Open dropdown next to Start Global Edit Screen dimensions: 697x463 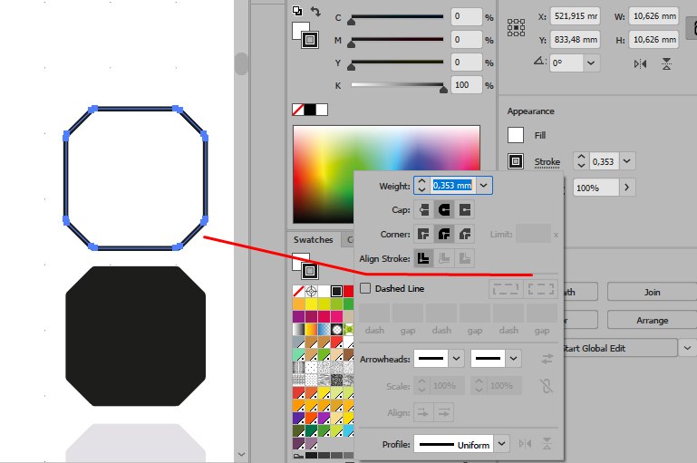[687, 348]
